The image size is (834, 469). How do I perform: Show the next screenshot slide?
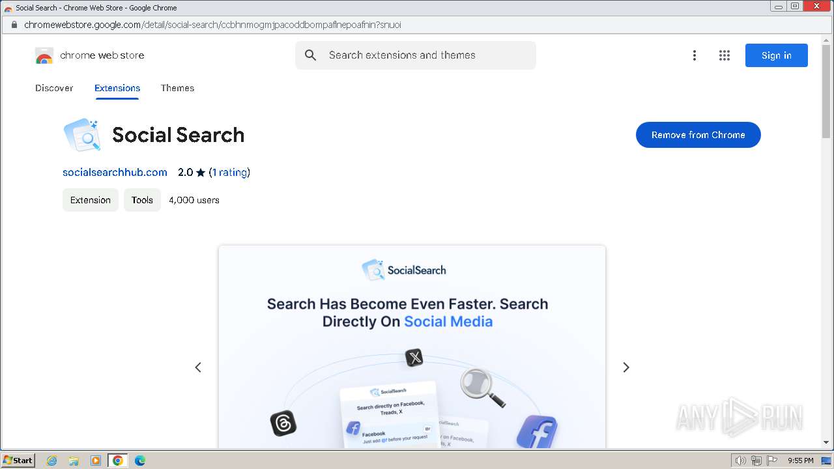click(626, 367)
